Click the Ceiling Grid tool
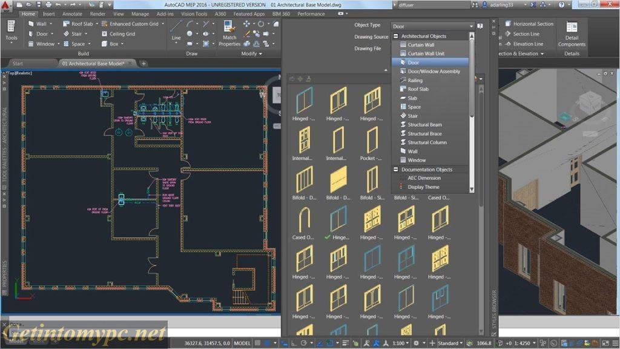The width and height of the screenshot is (620, 349). coord(118,34)
